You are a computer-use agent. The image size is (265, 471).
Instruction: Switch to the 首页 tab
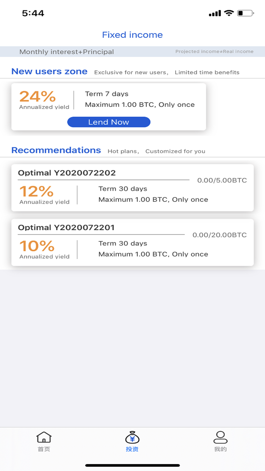coord(44,441)
